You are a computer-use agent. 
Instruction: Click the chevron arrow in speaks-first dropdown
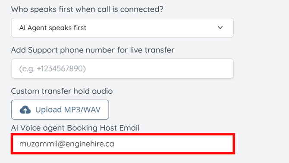tap(220, 28)
